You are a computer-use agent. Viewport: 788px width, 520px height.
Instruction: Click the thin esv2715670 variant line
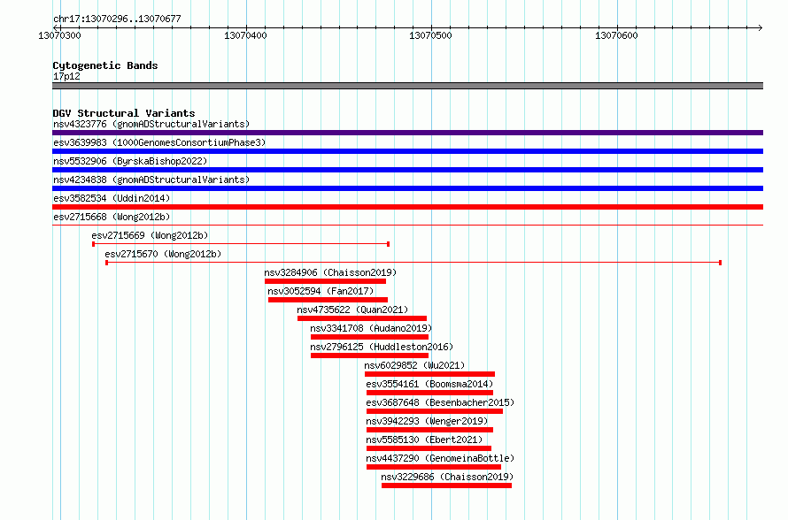pos(413,263)
